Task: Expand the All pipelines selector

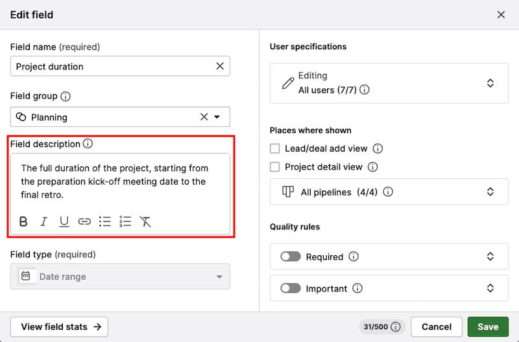Action: pos(490,192)
